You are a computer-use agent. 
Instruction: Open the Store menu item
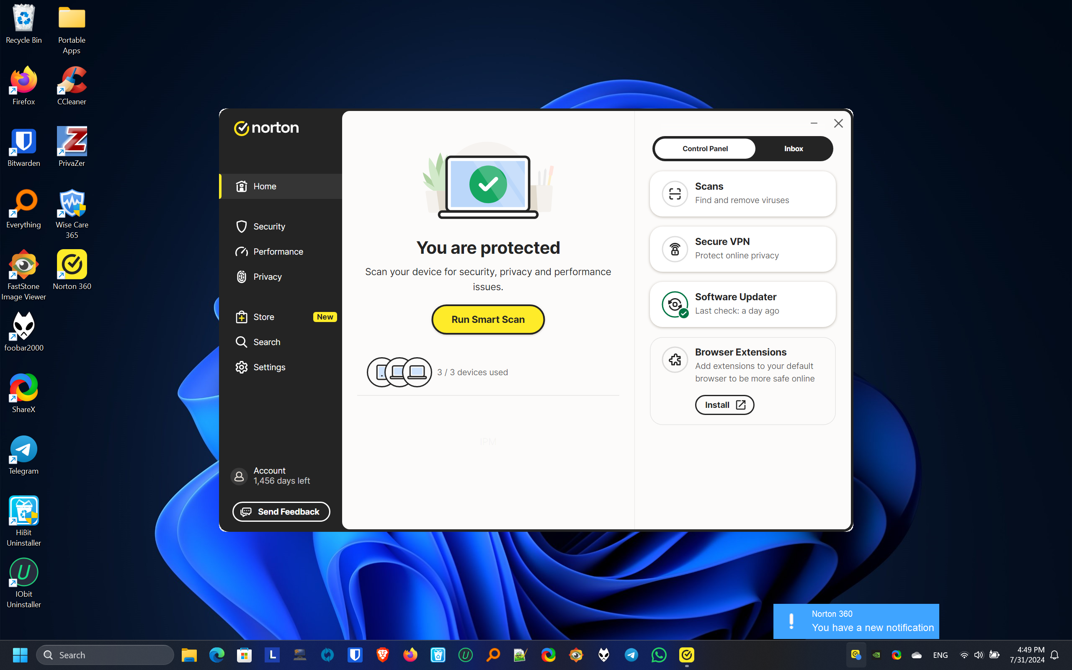point(263,317)
